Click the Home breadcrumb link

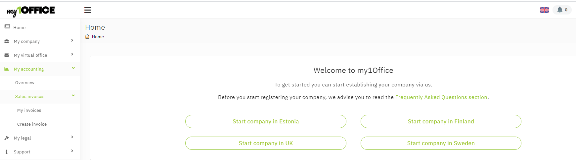(98, 37)
